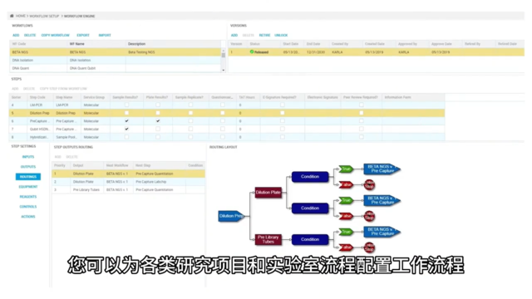The image size is (532, 299).
Task: Click the middle red False arrow
Action: 346,216
